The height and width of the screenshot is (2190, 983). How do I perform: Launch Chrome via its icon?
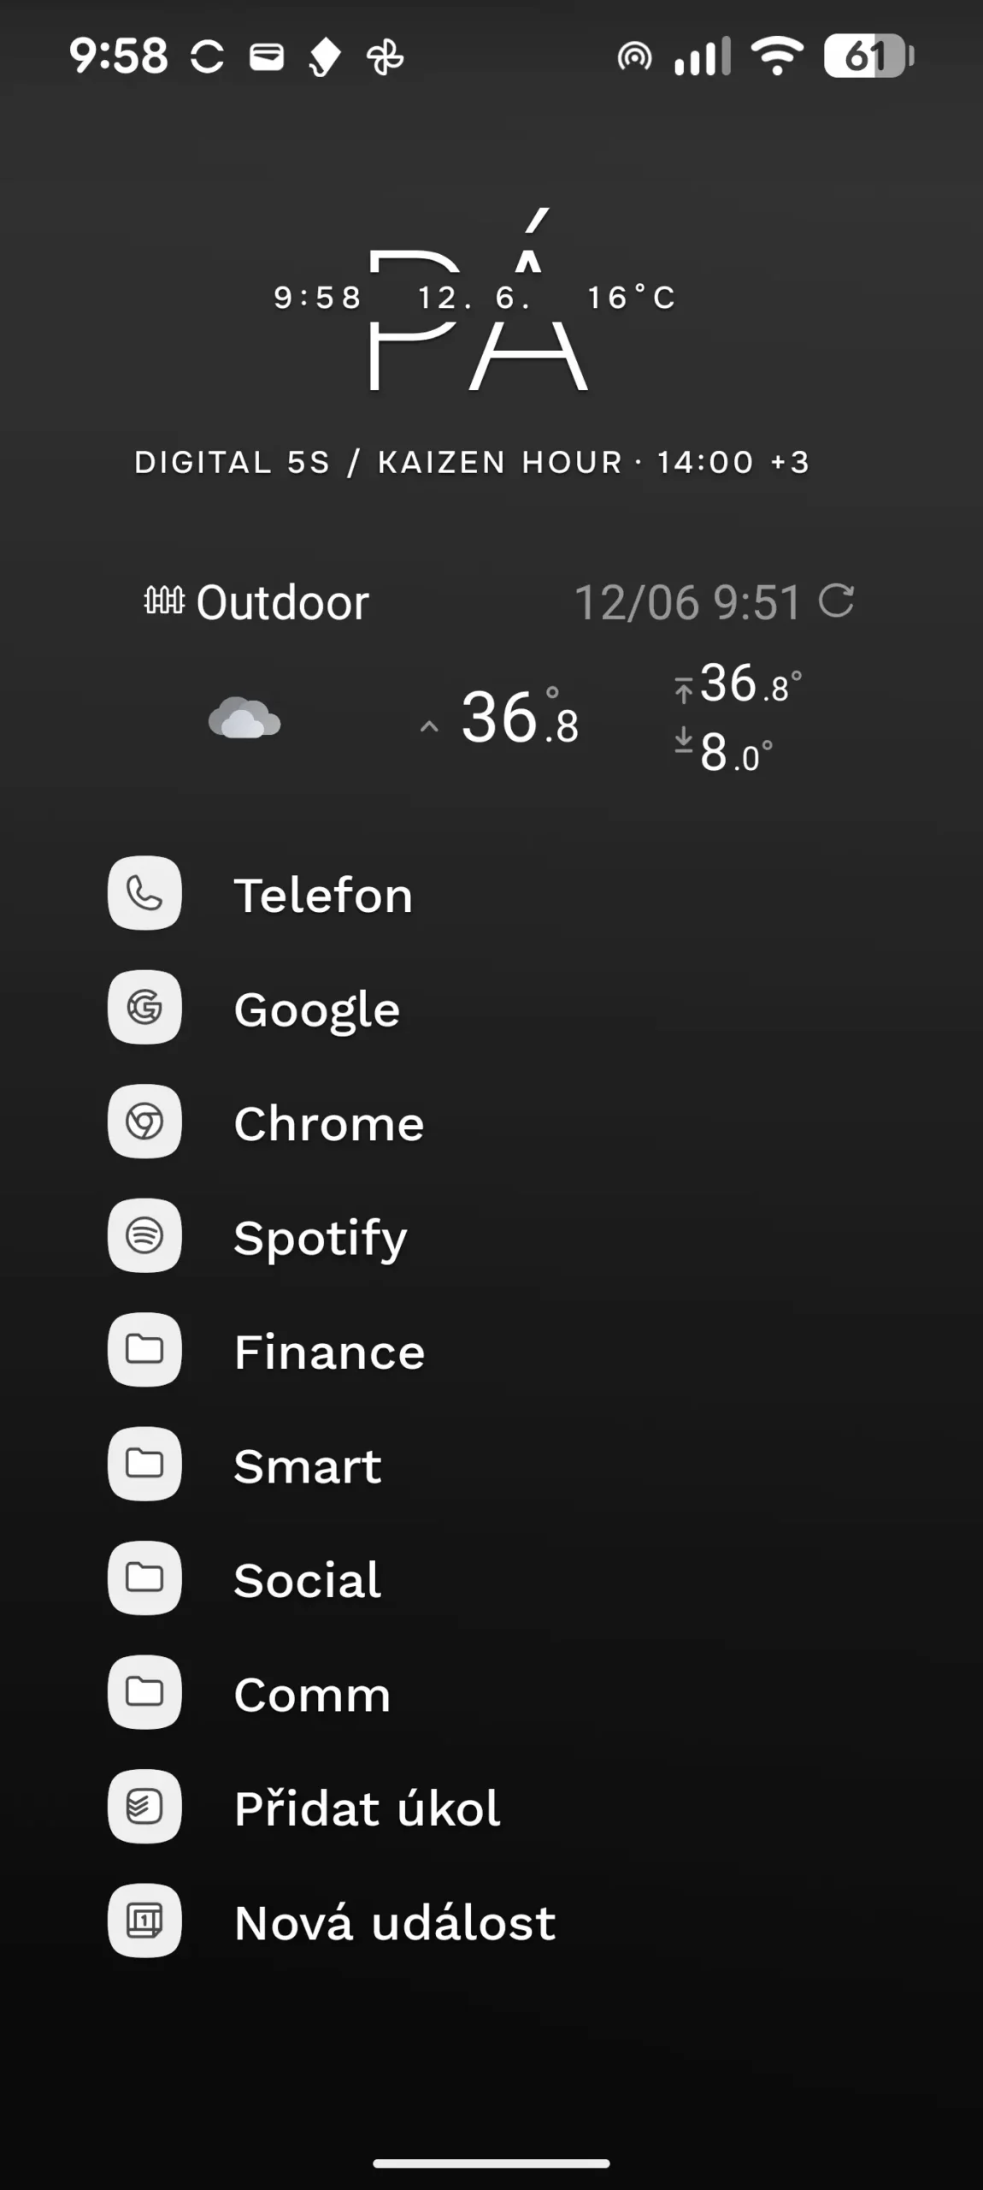point(144,1122)
